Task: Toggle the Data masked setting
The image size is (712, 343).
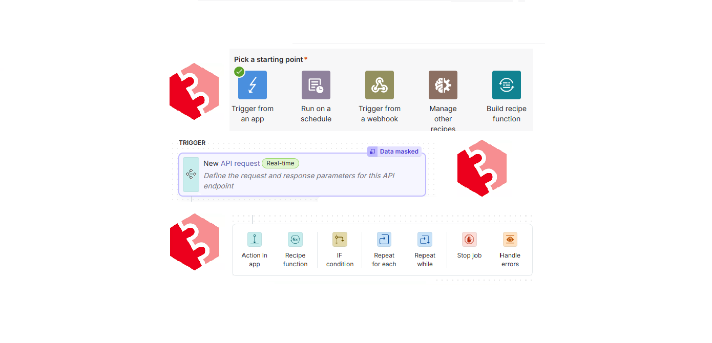Action: click(x=393, y=151)
